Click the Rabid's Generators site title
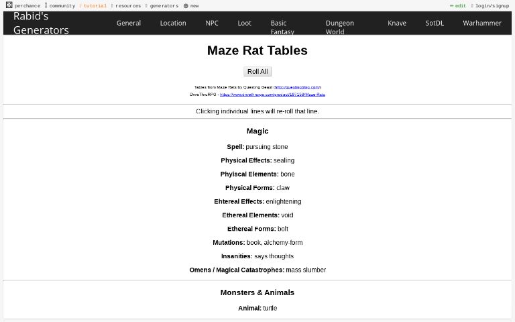This screenshot has height=322, width=515. click(x=41, y=23)
